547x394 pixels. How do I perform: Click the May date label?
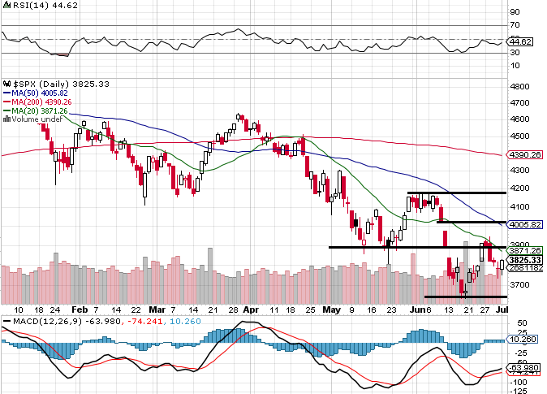pos(331,310)
